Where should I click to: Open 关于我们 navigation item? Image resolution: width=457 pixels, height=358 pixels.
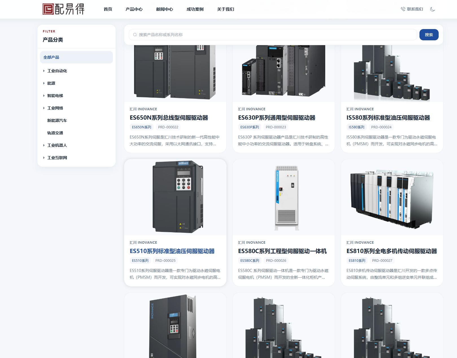point(226,9)
